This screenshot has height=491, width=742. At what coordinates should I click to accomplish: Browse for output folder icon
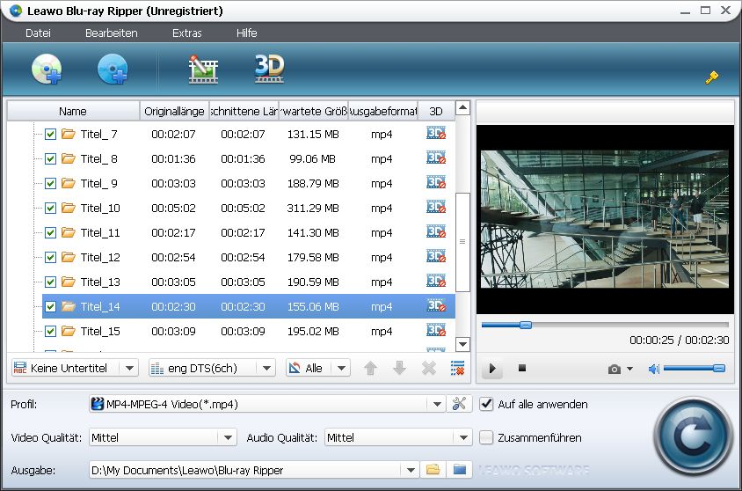(433, 470)
